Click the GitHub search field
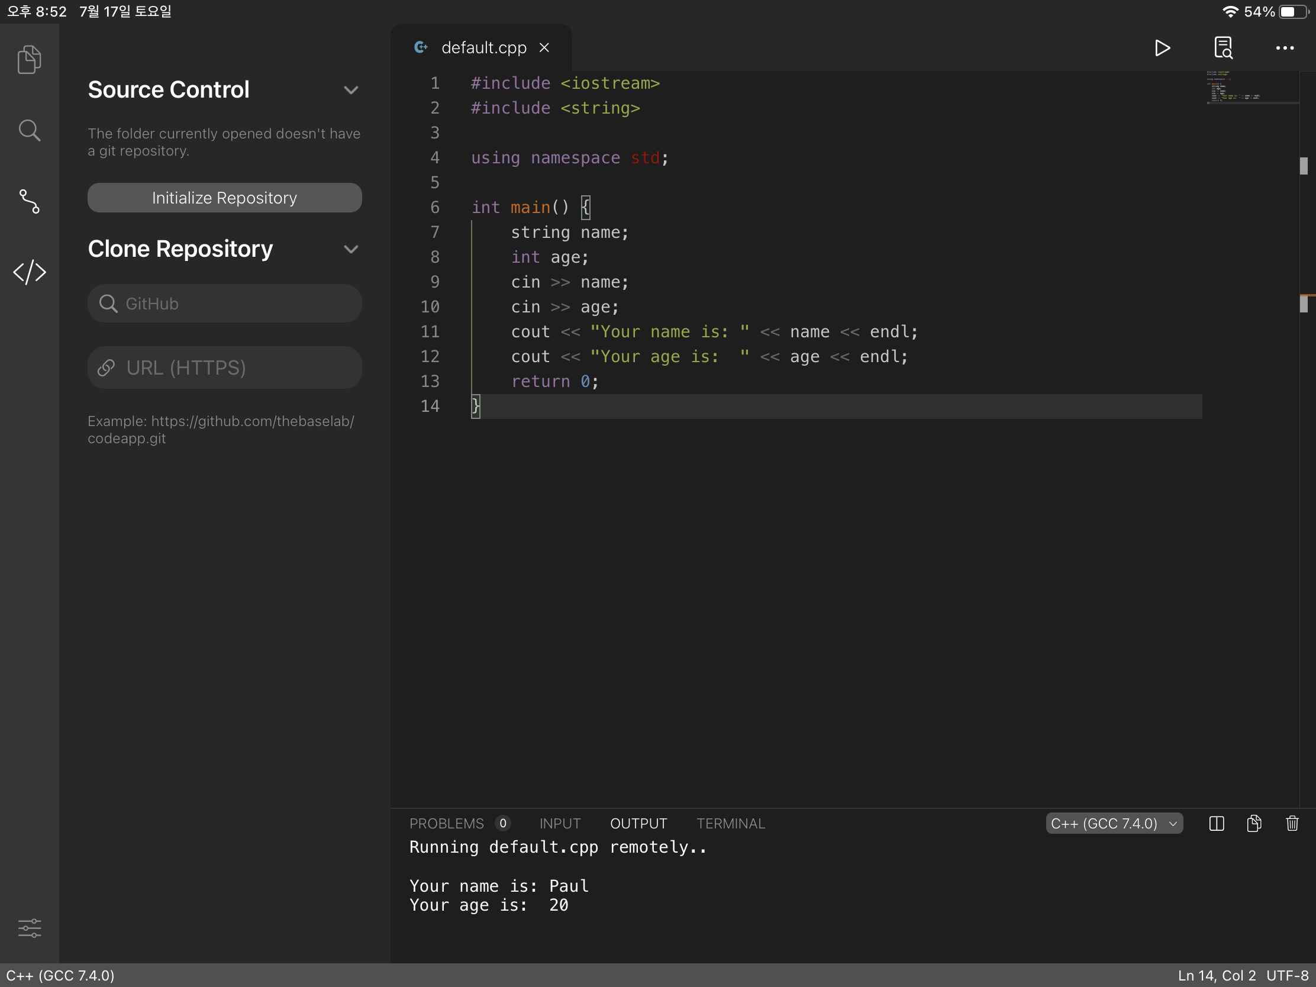Screen dimensions: 1316x987 pos(224,304)
